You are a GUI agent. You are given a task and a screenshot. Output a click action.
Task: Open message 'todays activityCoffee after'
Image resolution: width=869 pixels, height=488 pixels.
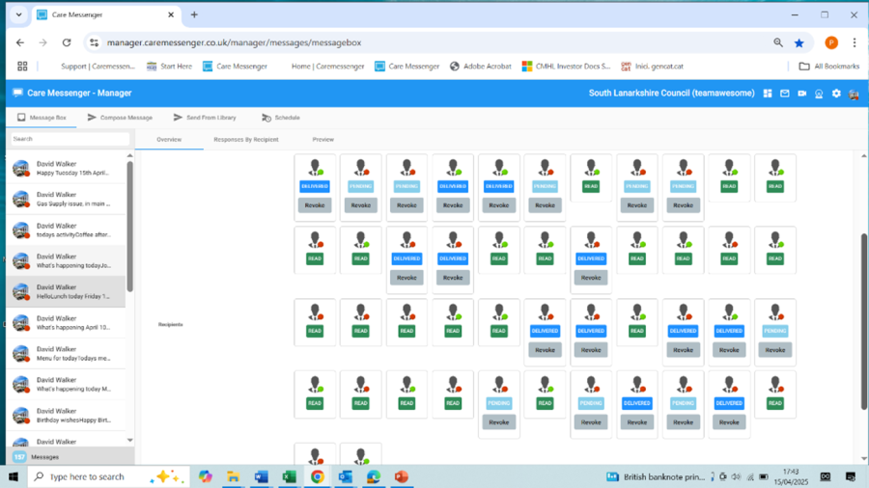66,230
